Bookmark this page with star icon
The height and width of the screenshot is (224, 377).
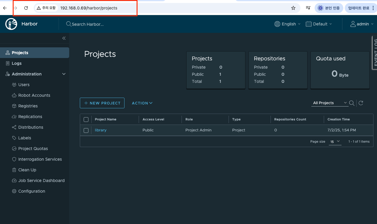pyautogui.click(x=293, y=8)
